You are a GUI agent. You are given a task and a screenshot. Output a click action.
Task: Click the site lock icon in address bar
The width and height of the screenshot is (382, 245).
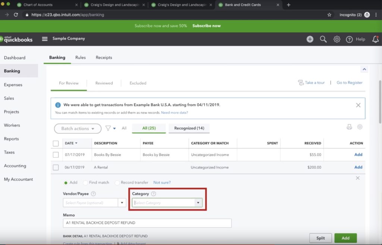(x=27, y=15)
